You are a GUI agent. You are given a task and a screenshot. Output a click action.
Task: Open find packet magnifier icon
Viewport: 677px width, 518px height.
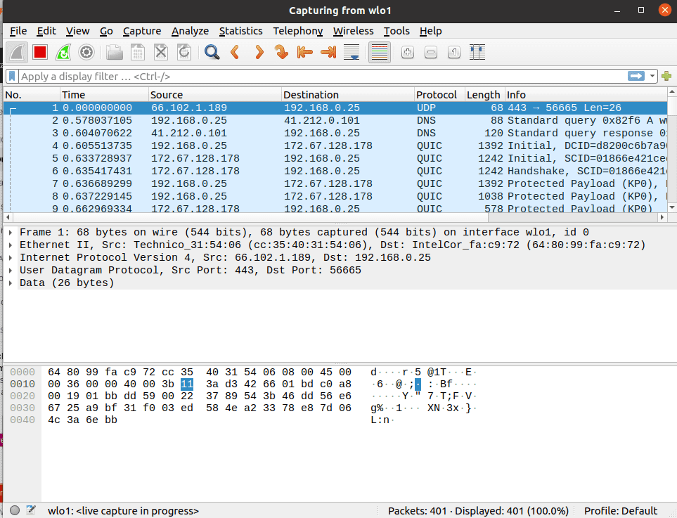pyautogui.click(x=212, y=52)
